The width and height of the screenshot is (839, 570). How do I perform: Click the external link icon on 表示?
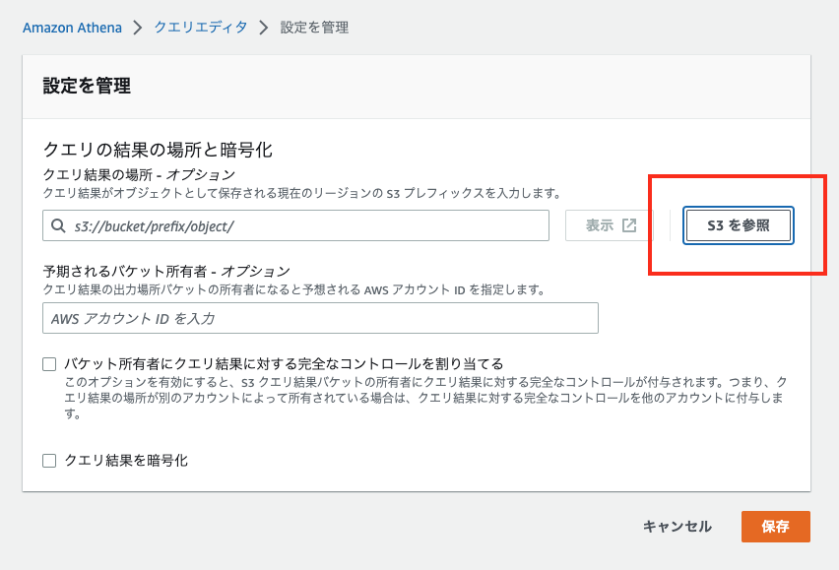629,225
